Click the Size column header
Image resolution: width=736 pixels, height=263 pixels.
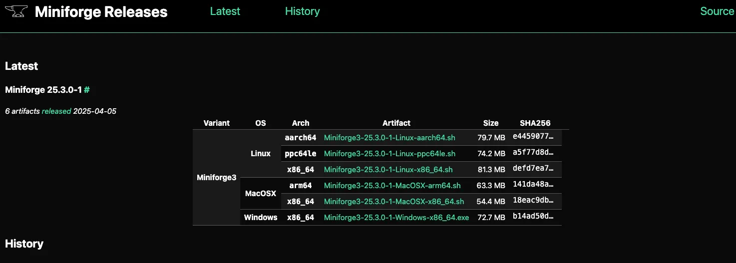click(491, 123)
